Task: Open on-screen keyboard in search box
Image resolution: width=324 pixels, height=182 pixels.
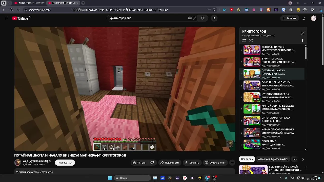Action: 190,18
